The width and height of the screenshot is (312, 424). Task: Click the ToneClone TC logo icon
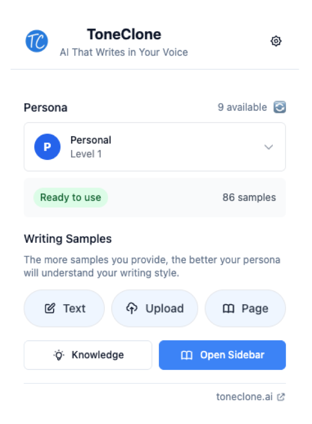(x=36, y=41)
